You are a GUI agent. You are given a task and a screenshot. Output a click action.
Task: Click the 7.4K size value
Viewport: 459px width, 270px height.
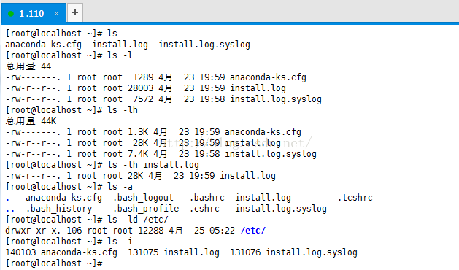[x=138, y=154]
